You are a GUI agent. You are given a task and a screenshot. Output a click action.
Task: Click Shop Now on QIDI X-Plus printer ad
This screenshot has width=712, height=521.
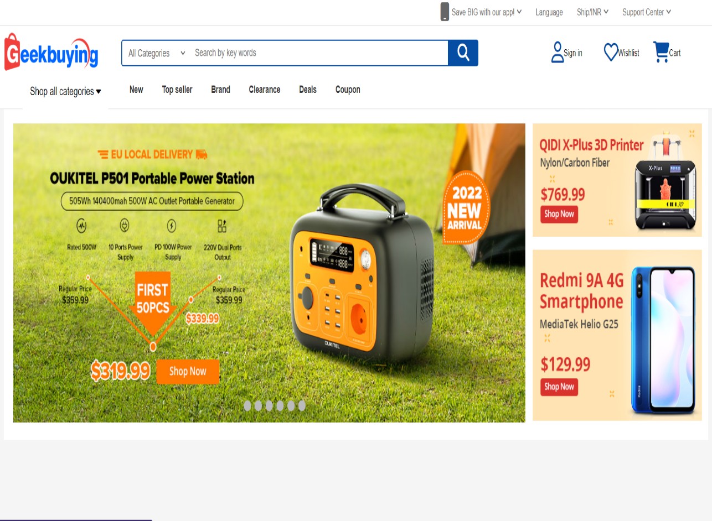pos(559,214)
